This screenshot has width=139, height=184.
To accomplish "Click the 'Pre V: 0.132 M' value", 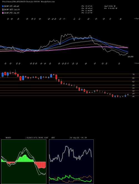I will pos(110,8).
